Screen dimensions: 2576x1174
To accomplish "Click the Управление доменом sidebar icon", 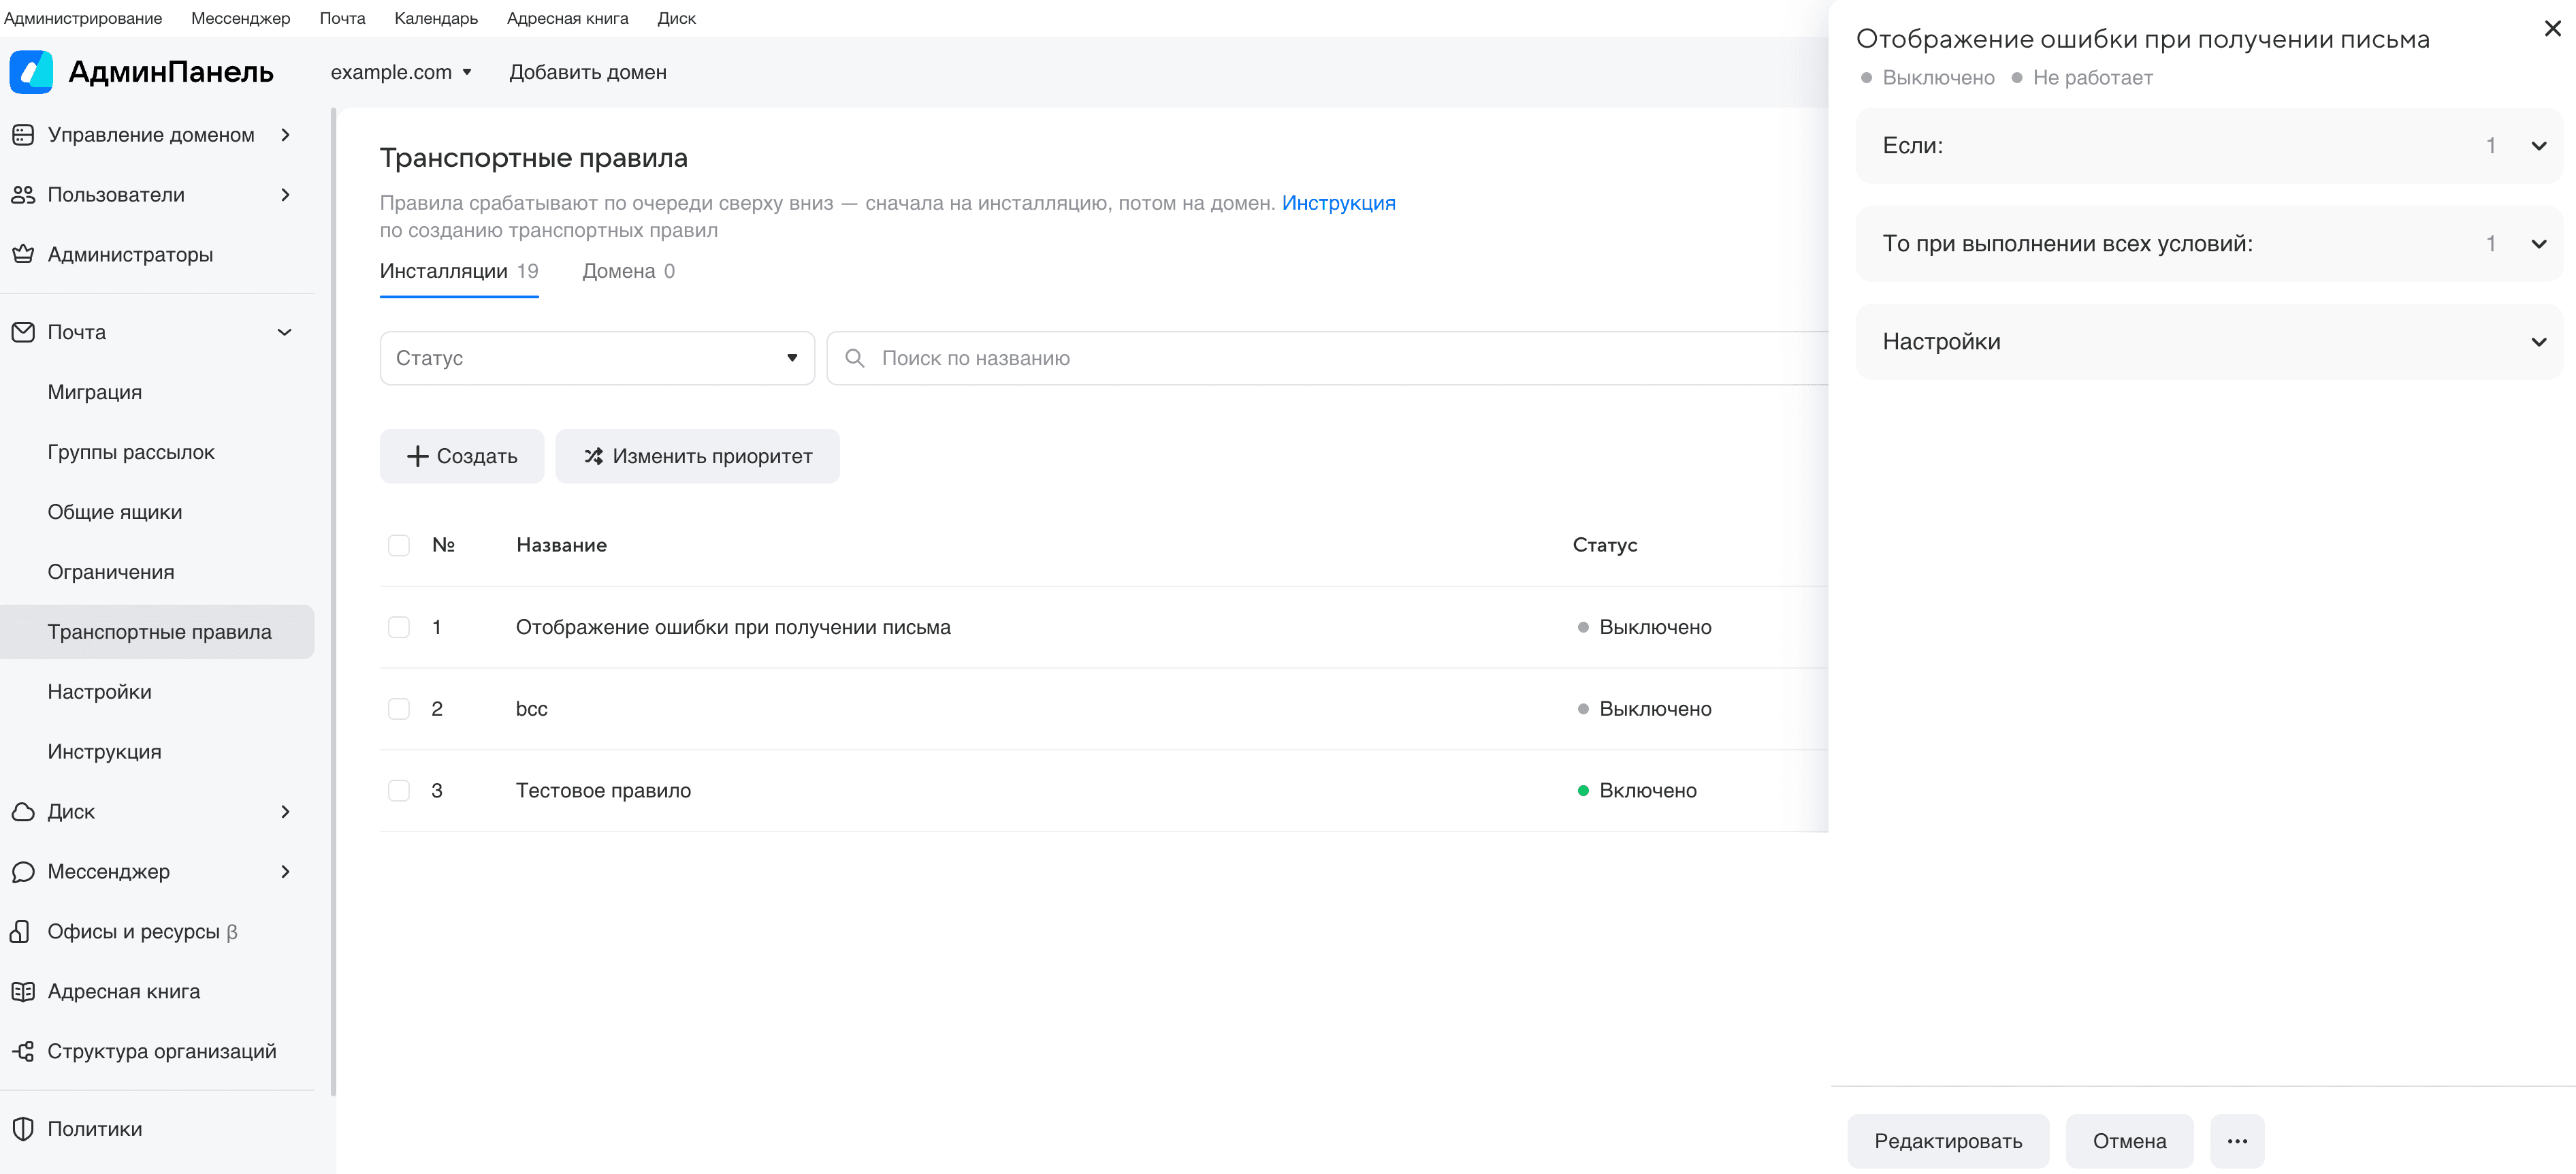I will (x=23, y=135).
